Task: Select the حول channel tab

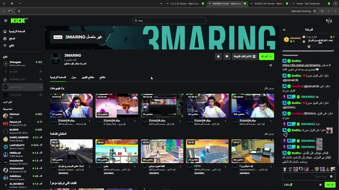Action: click(74, 77)
